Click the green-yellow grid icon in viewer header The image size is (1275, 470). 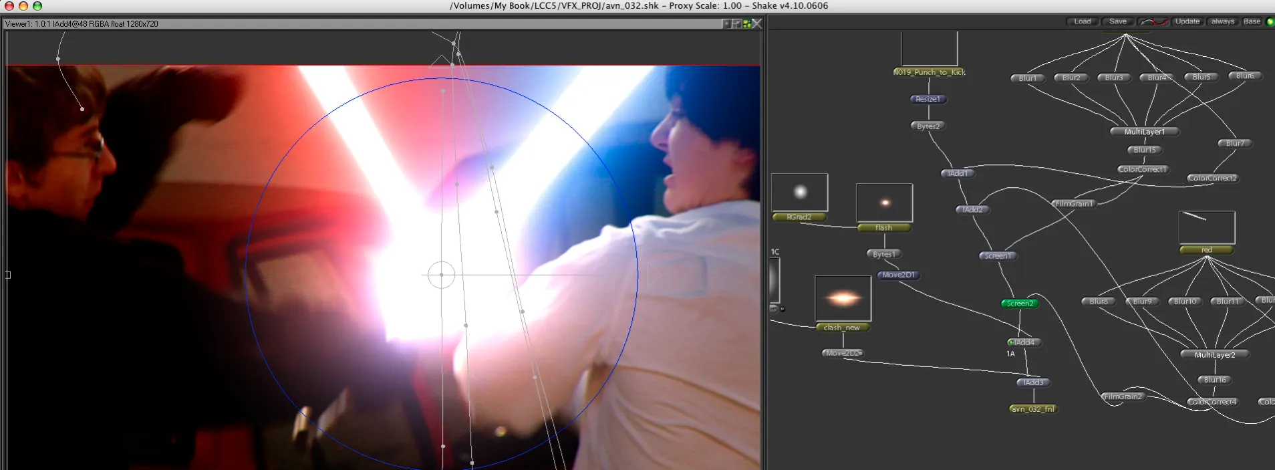pyautogui.click(x=747, y=23)
